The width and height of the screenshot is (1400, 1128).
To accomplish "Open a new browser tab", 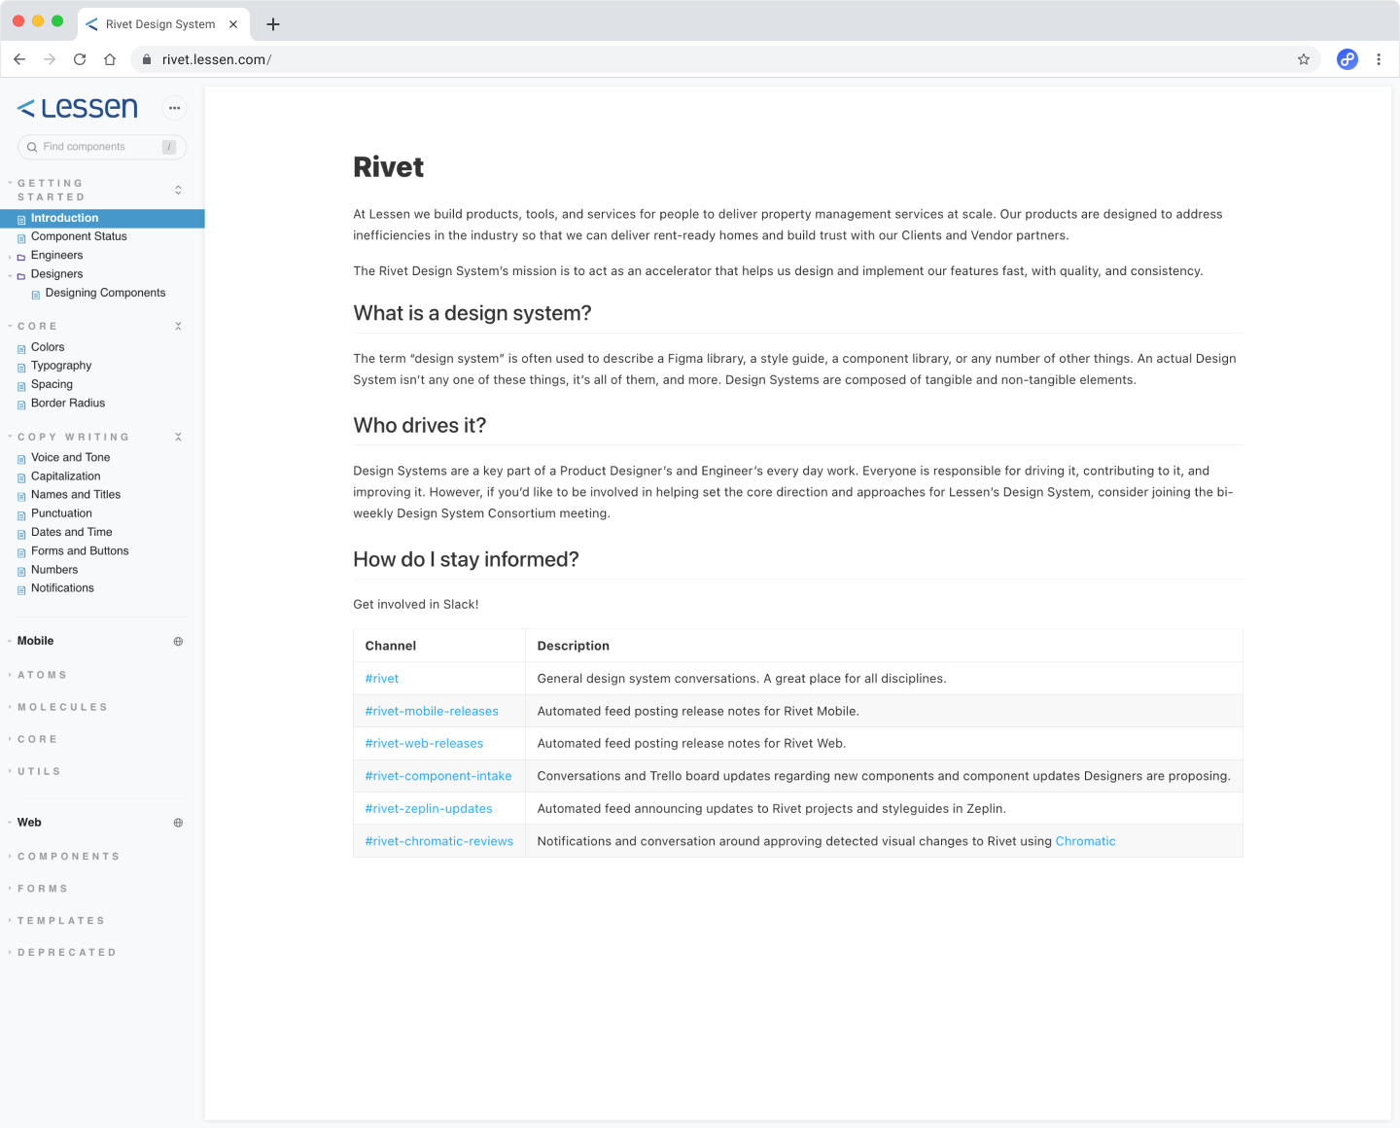I will tap(273, 24).
